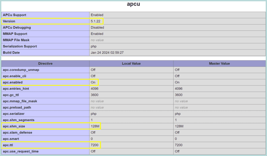Click apc.use_request_time local value Off
This screenshot has width=267, height=156.
[93, 151]
